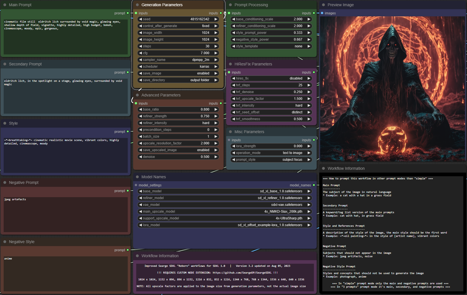Open the refiner_model selector
Image resolution: width=467 pixels, height=295 pixels.
coord(225,198)
